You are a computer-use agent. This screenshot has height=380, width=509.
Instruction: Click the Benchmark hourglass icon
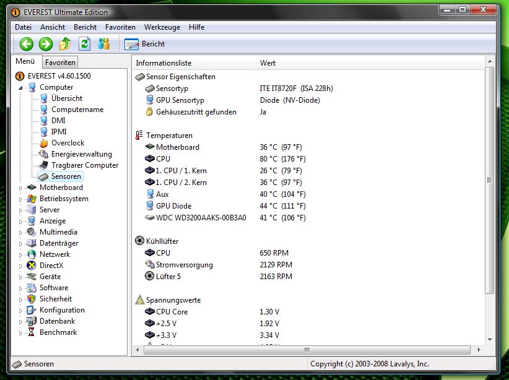coord(32,332)
